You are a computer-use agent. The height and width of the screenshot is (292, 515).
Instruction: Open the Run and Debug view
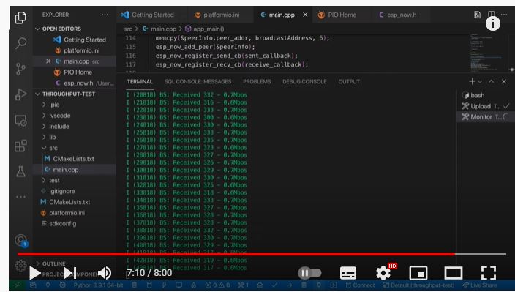20,94
